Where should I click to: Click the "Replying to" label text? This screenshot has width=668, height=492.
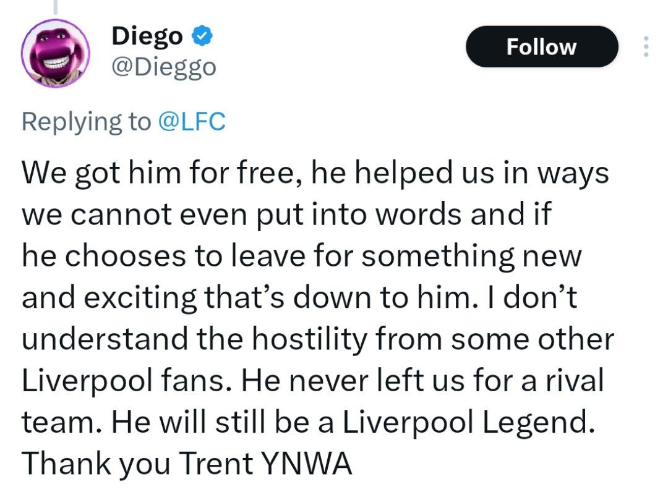coord(85,122)
